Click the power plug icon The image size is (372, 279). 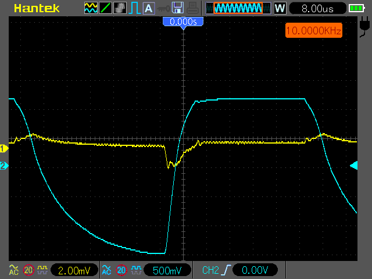[364, 27]
